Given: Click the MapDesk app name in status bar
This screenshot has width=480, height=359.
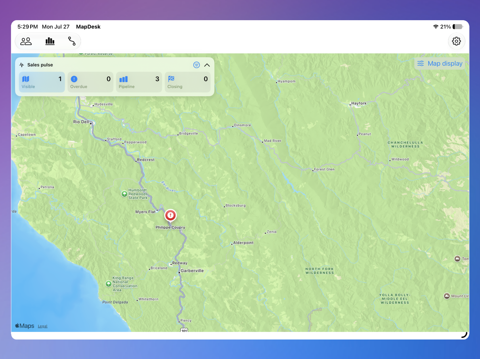Looking at the screenshot, I should pyautogui.click(x=88, y=27).
